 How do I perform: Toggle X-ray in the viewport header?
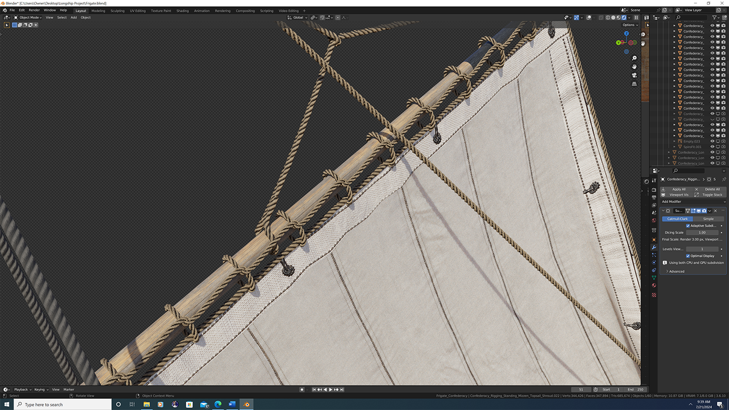[x=601, y=18]
